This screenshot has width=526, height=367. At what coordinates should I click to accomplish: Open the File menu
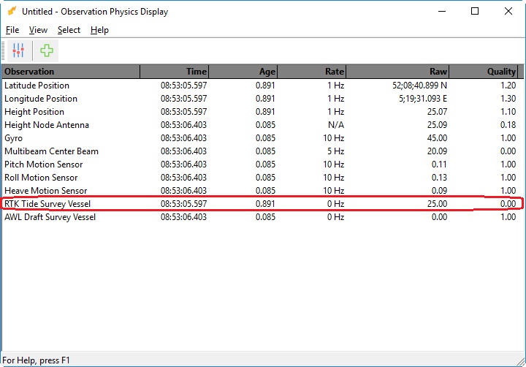tap(12, 30)
